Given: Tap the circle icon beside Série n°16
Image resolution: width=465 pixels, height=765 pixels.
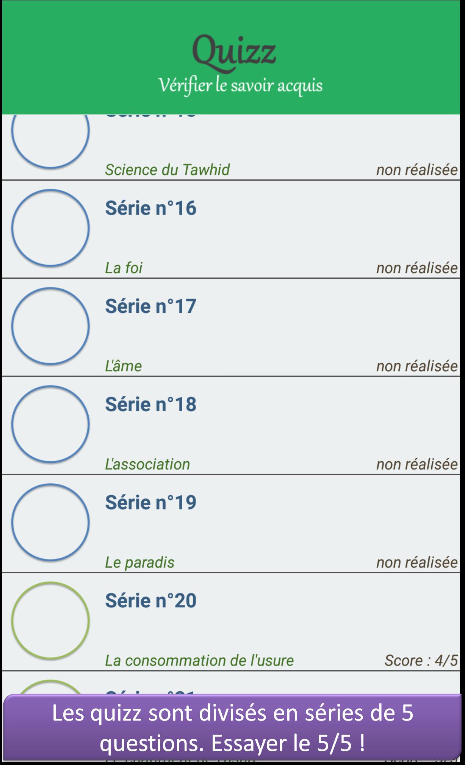Looking at the screenshot, I should pos(50,228).
